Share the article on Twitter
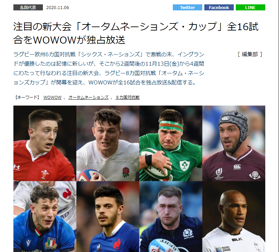The width and height of the screenshot is (279, 252). (187, 7)
